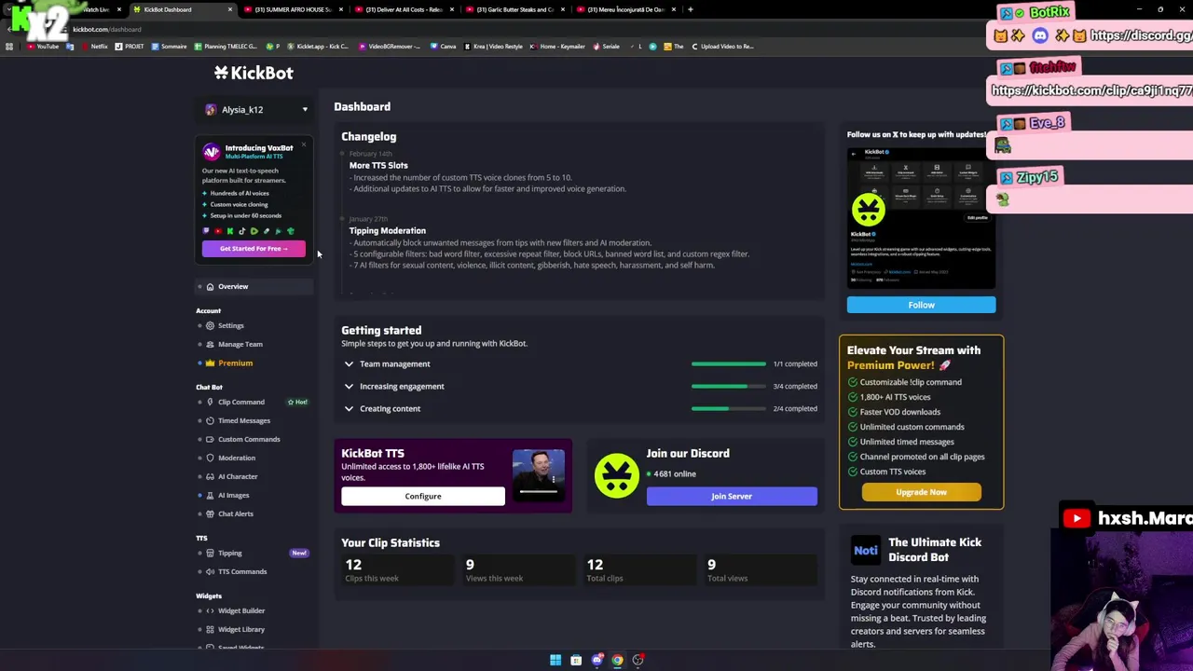Image resolution: width=1193 pixels, height=671 pixels.
Task: Click the 'Hot!' badge beside Clip Command
Action: click(297, 403)
